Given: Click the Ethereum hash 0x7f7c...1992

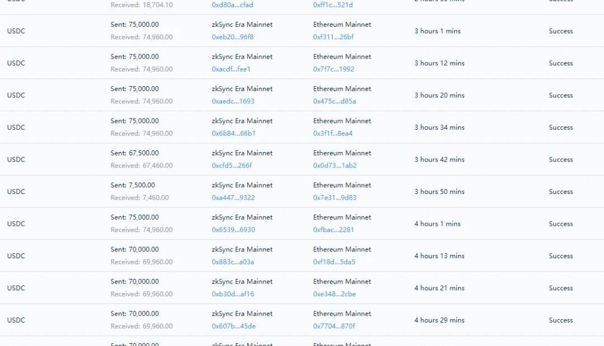Looking at the screenshot, I should (333, 69).
